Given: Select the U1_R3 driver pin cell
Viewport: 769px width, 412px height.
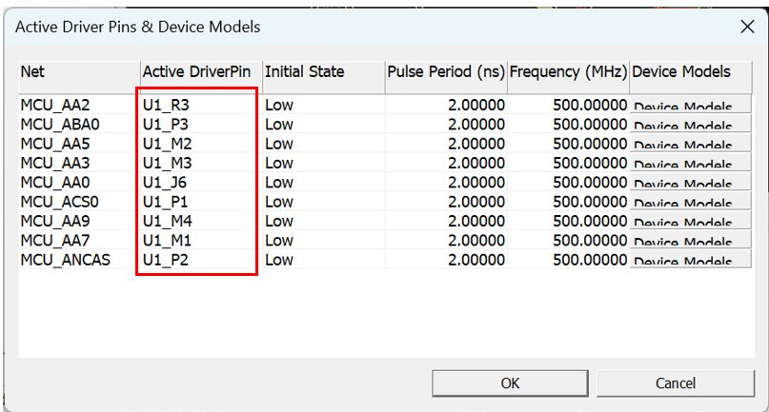Looking at the screenshot, I should (167, 106).
